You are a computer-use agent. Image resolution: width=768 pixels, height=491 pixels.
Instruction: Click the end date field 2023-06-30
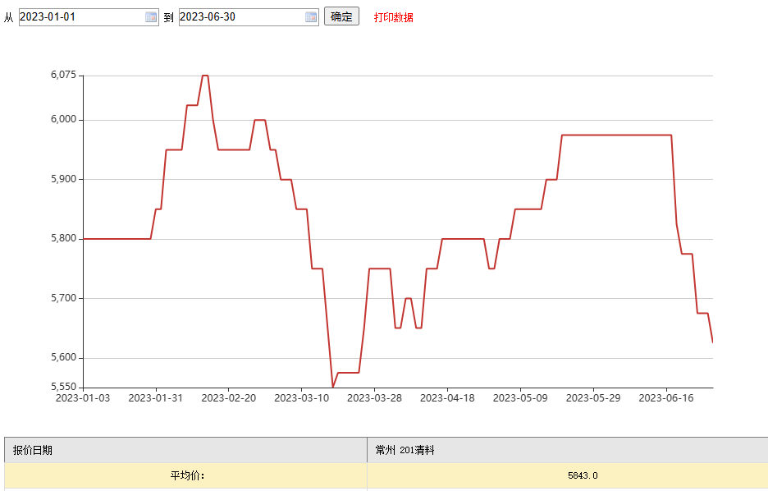click(x=249, y=17)
